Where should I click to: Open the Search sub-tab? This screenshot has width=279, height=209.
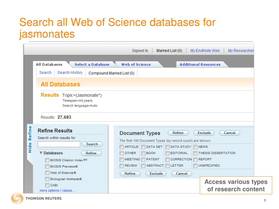pyautogui.click(x=46, y=73)
